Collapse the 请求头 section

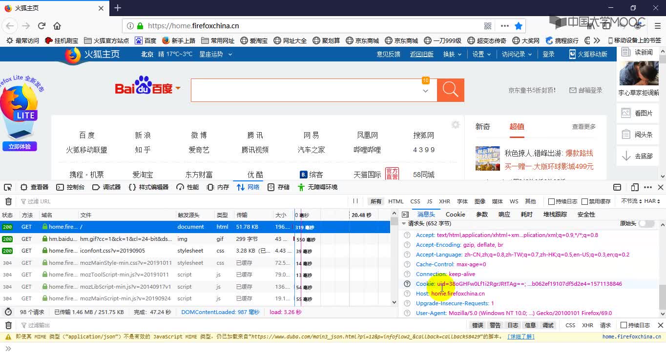[x=404, y=223]
